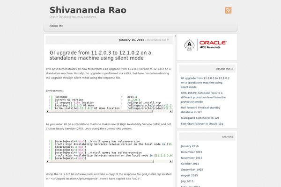Click right scroll arrow of crsctl code block

(x=171, y=161)
